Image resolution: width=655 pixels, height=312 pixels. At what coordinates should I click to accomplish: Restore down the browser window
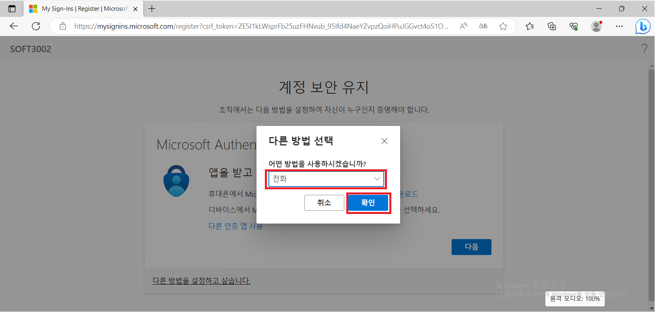click(621, 9)
